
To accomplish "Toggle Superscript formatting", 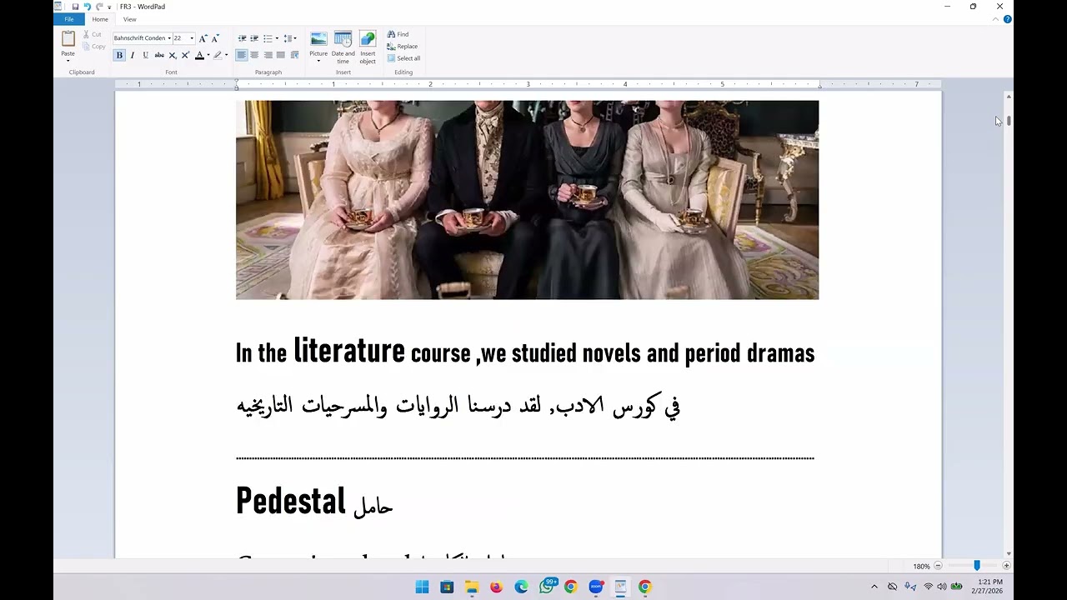I will tap(186, 55).
